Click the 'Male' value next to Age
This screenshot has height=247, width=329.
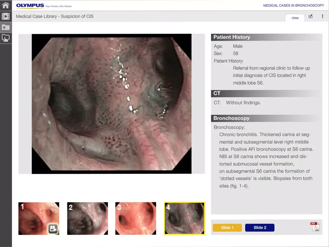(x=238, y=46)
